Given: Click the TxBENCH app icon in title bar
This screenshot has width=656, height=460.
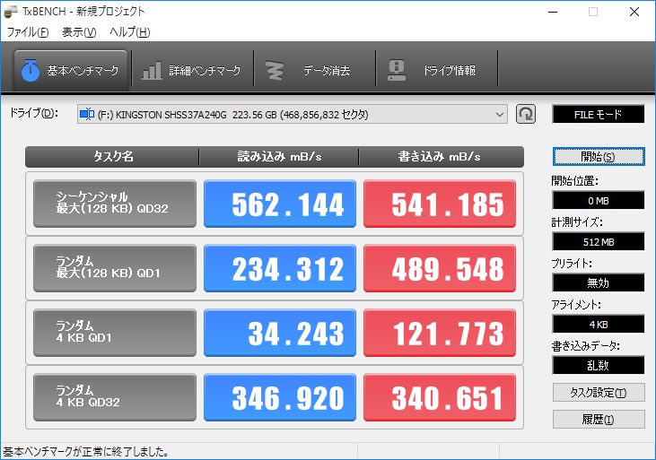Looking at the screenshot, I should pos(11,12).
